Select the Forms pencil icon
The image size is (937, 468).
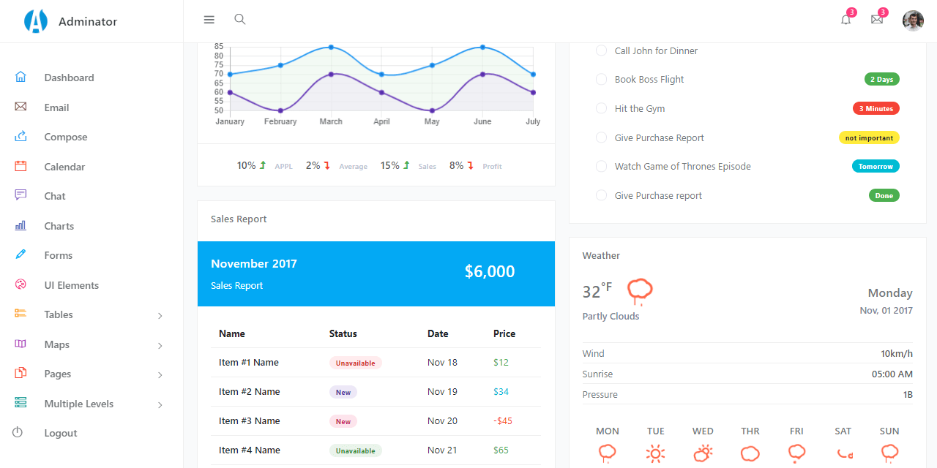pyautogui.click(x=20, y=254)
